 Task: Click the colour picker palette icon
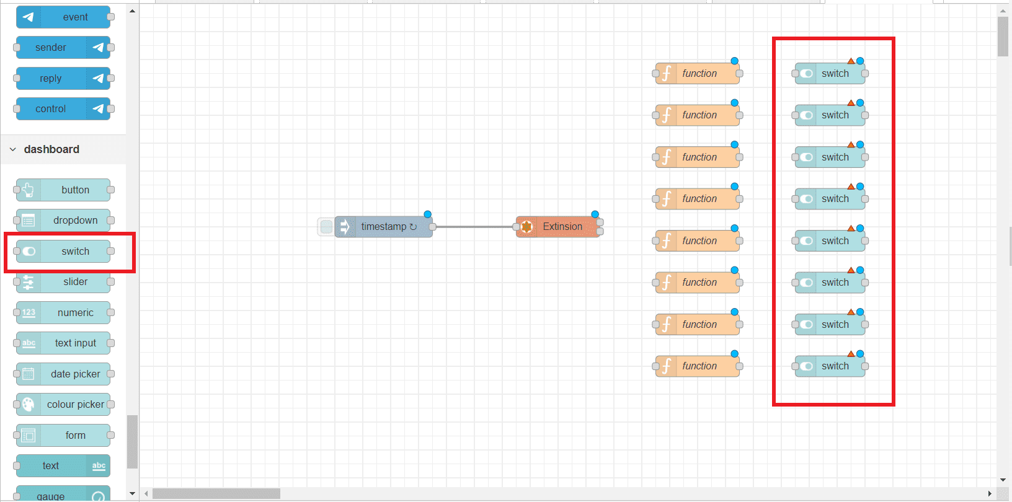point(29,405)
